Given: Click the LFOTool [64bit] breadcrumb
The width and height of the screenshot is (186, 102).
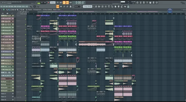Looking at the screenshot, I should point(47,10).
